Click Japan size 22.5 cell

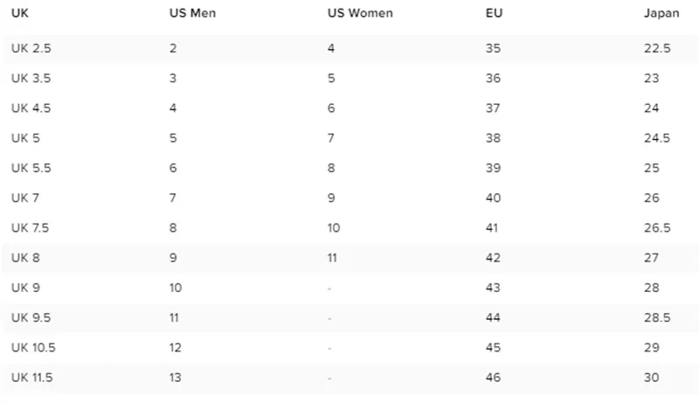pyautogui.click(x=657, y=48)
